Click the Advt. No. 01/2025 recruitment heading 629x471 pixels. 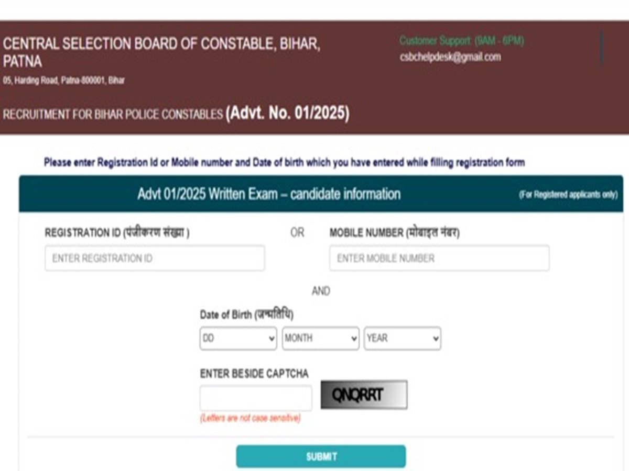(x=176, y=114)
